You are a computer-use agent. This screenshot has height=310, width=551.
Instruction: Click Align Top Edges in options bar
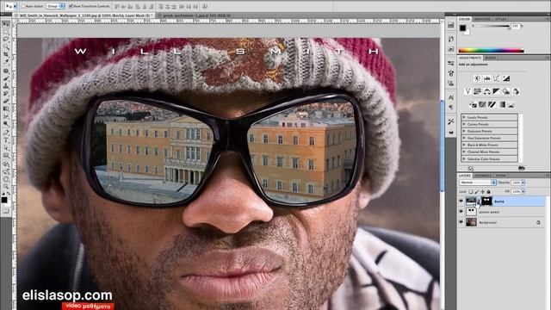(117, 6)
